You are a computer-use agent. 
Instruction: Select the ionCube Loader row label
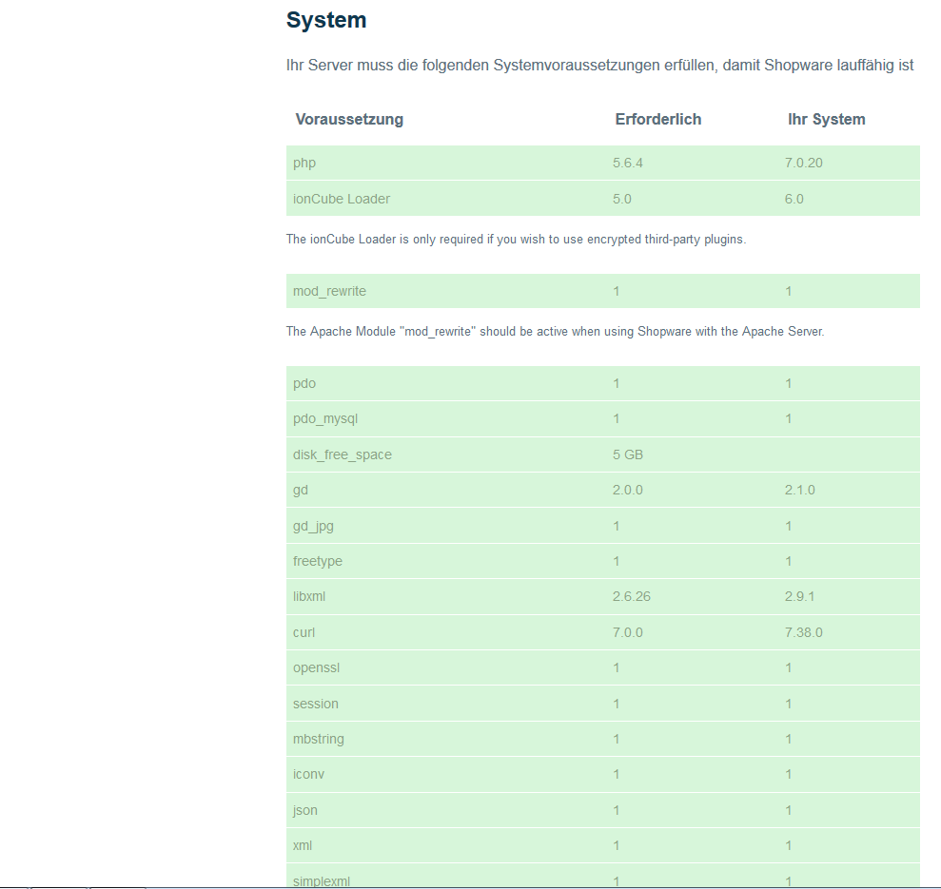[x=342, y=199]
